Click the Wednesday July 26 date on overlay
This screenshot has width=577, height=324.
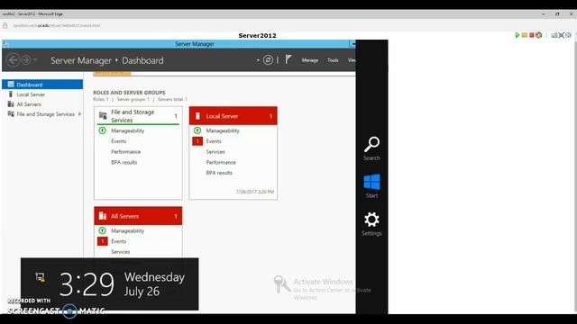click(154, 284)
